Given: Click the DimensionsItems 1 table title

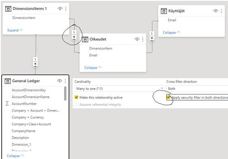Looking at the screenshot, I should (x=30, y=9).
